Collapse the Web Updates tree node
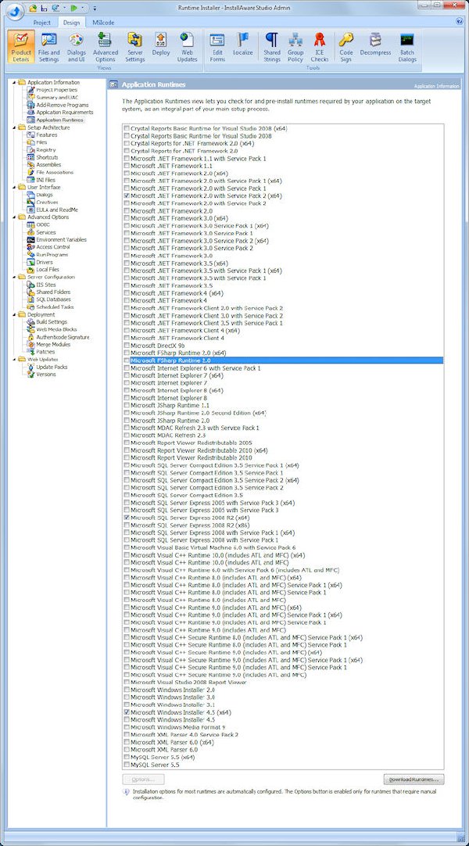Image resolution: width=469 pixels, height=846 pixels. [x=15, y=359]
